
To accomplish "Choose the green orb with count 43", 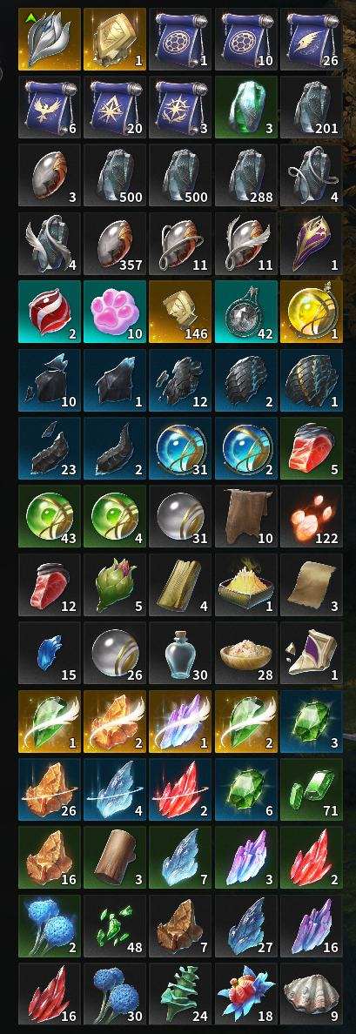I will [50, 516].
